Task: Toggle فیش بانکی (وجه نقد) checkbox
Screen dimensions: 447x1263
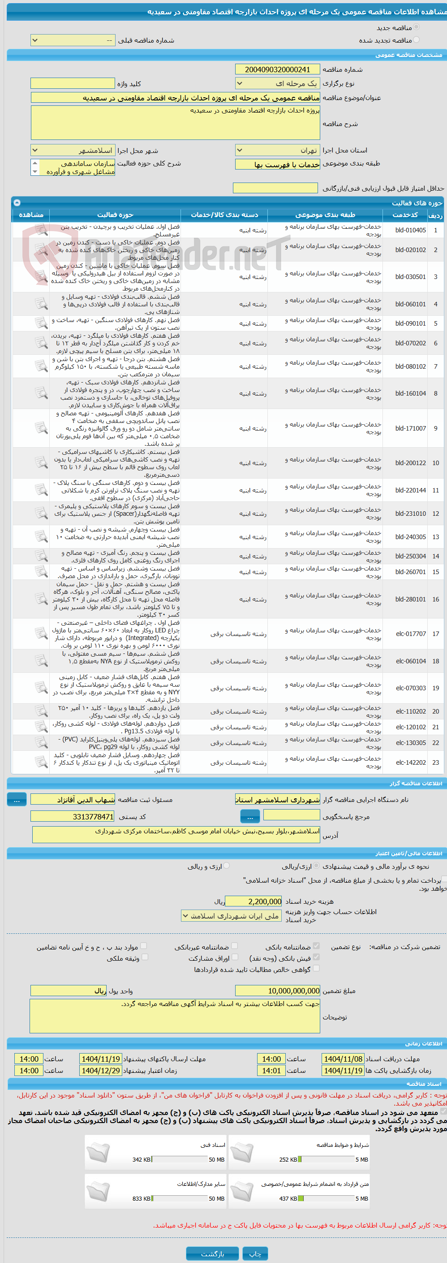Action: pyautogui.click(x=316, y=957)
